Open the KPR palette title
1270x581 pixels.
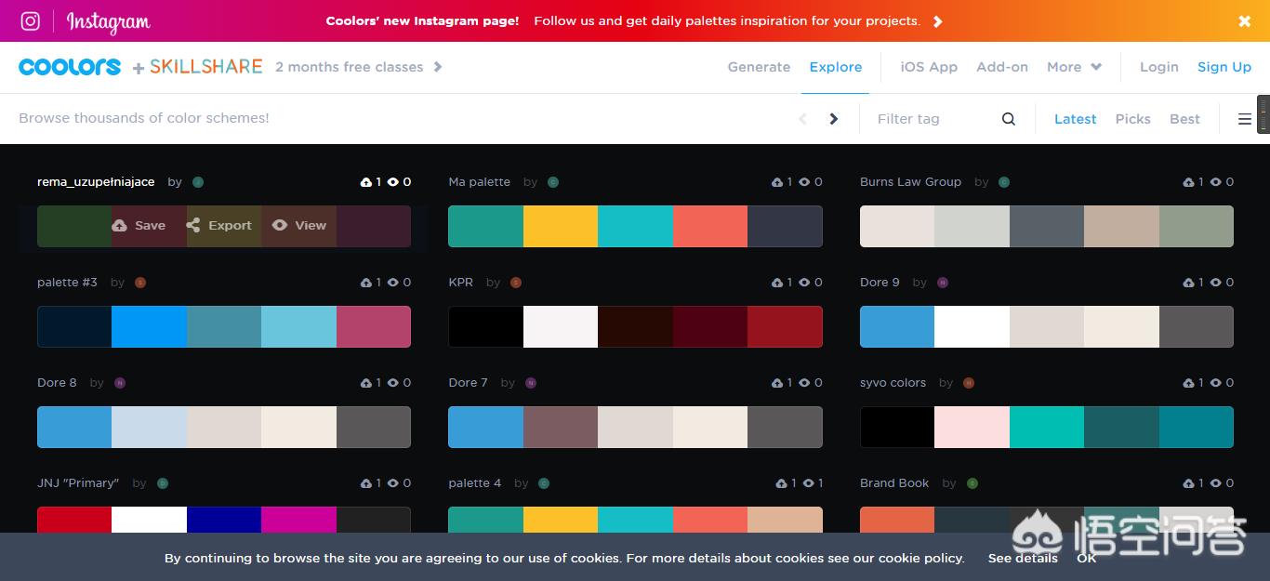pyautogui.click(x=460, y=283)
